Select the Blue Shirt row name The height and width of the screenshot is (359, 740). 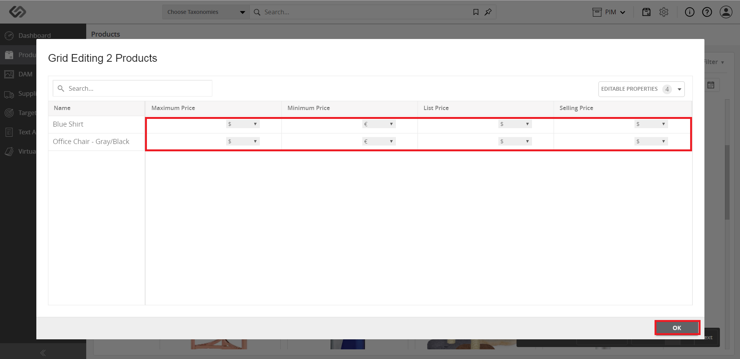[68, 124]
